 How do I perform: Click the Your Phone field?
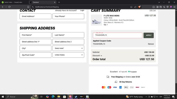pos(68,16)
